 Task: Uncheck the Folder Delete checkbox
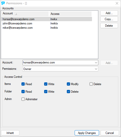[x=68, y=92]
